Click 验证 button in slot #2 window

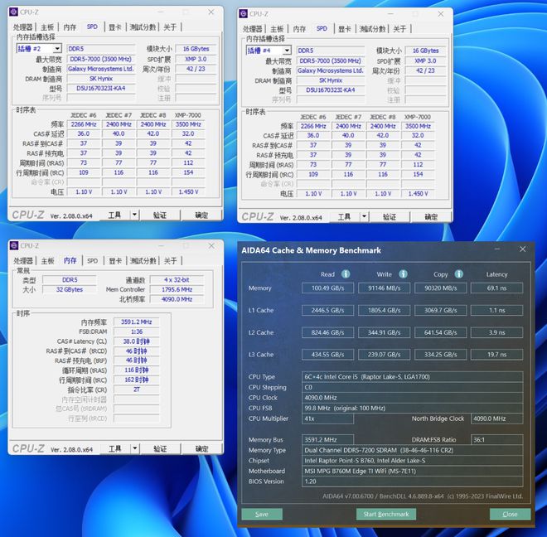pos(160,215)
